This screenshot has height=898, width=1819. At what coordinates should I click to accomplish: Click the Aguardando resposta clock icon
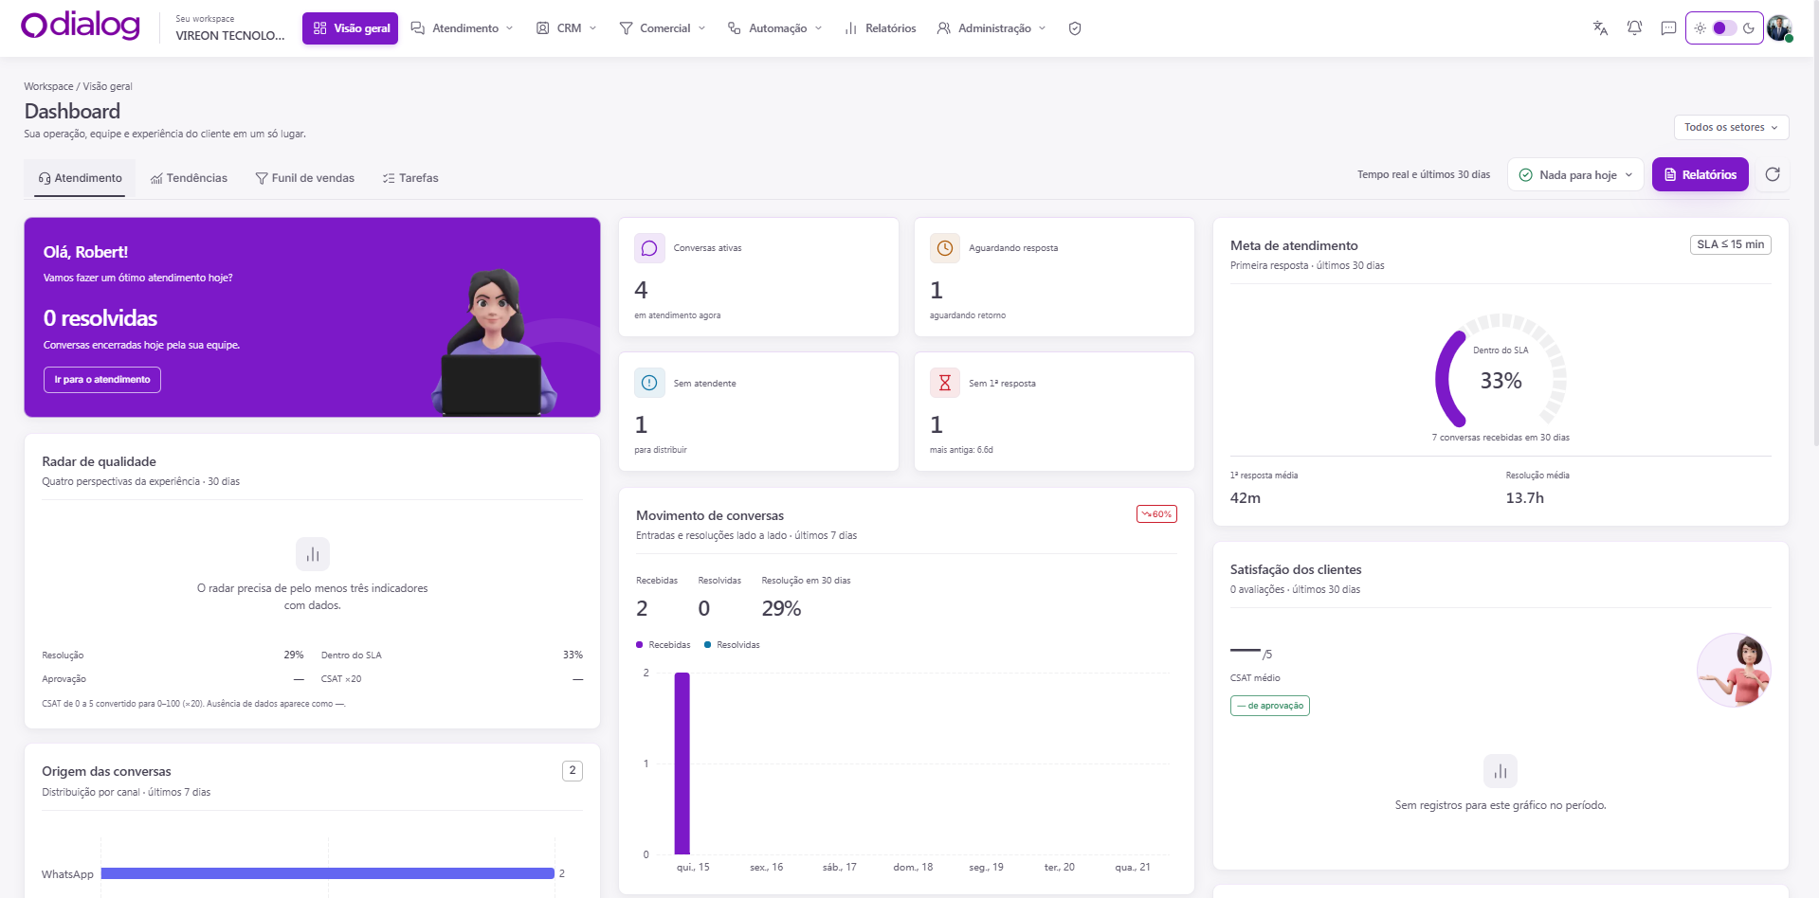(x=945, y=248)
